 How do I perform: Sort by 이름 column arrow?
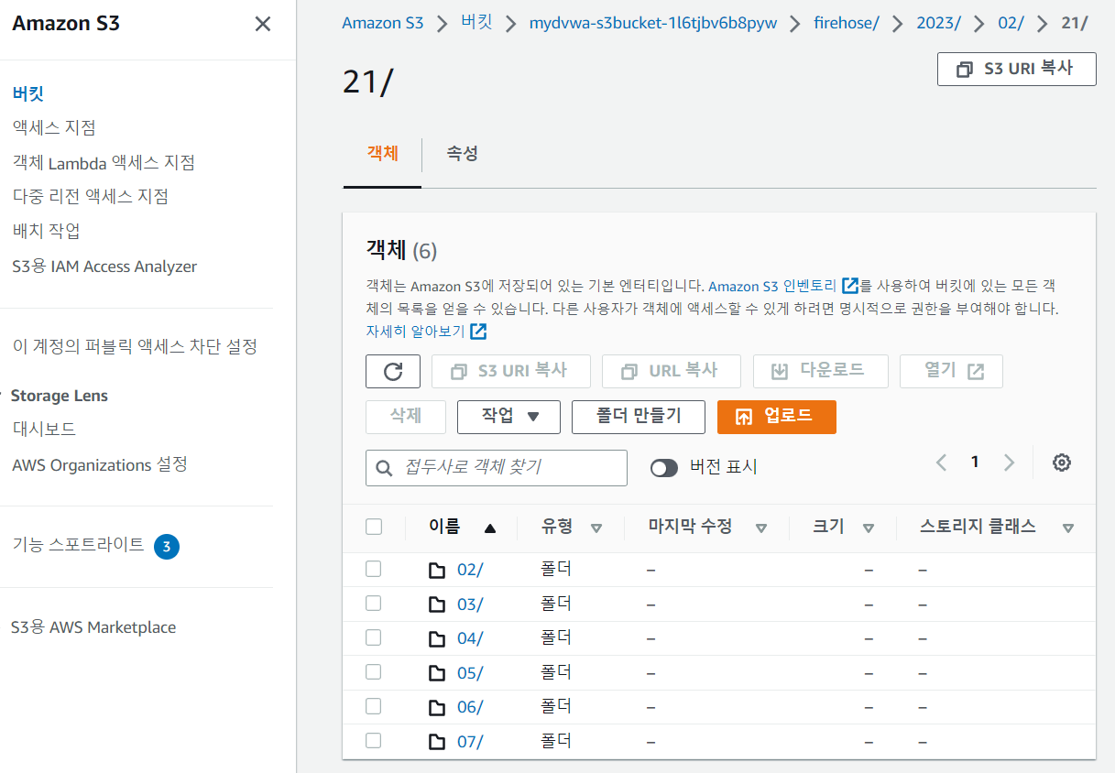[490, 528]
